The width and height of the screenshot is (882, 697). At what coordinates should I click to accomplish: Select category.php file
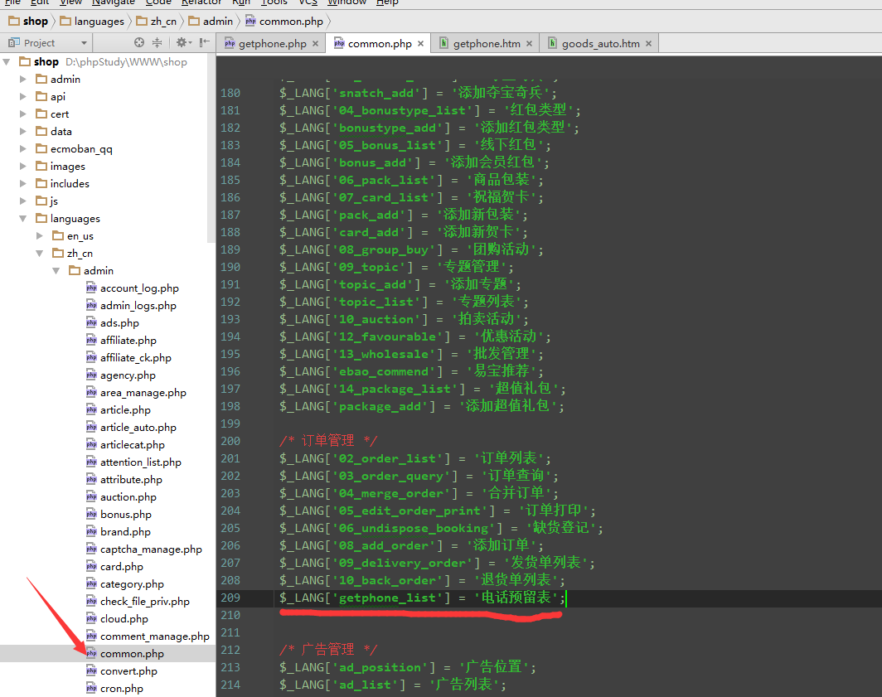(132, 584)
